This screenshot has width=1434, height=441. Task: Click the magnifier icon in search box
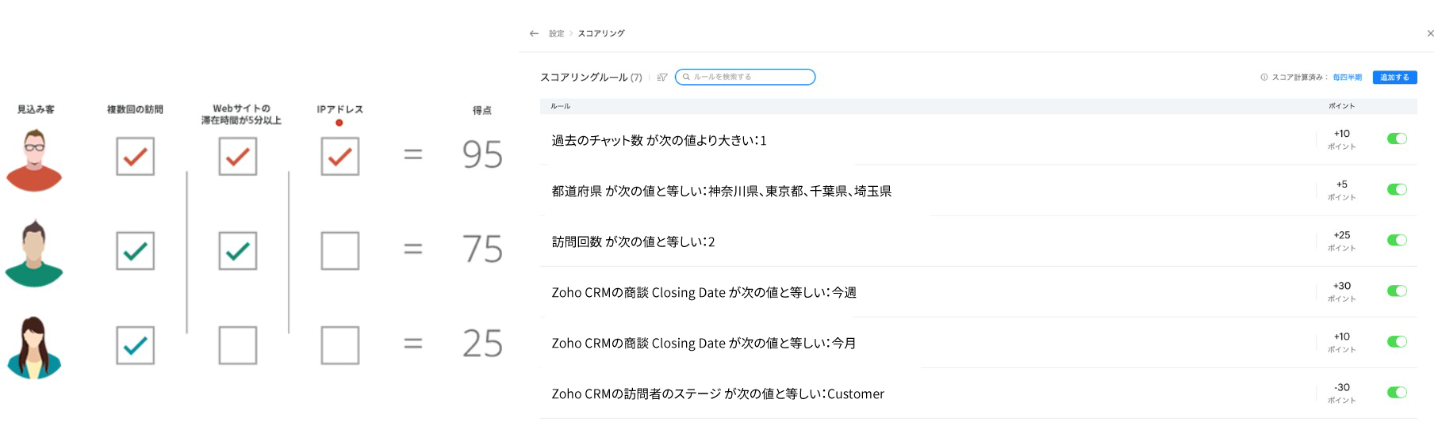tap(686, 77)
